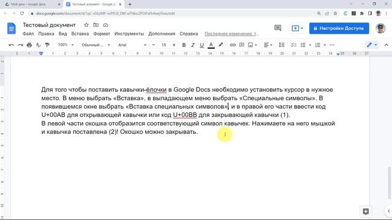Viewport: 392px width, 220px height.
Task: Open the Вид menu
Action: pos(62,34)
